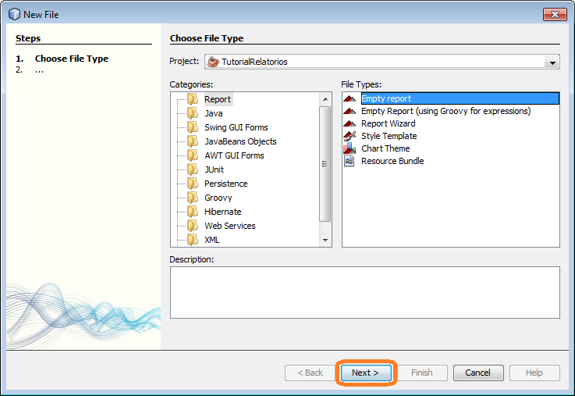575x396 pixels.
Task: Click the Hibernate category folder icon
Action: point(193,212)
